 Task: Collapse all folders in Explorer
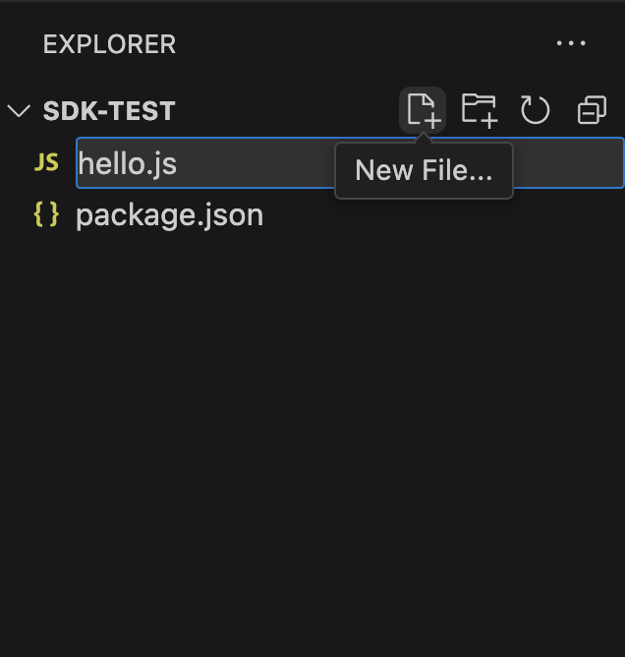(592, 109)
